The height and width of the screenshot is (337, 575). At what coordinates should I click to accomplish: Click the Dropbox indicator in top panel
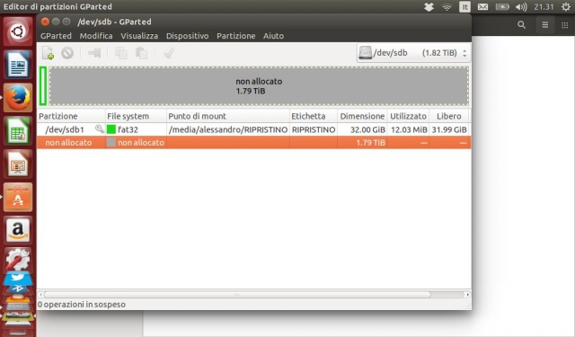click(429, 7)
